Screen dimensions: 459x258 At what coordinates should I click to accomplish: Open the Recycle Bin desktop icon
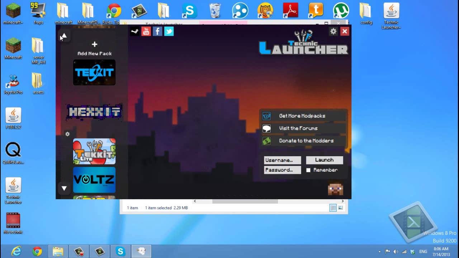[215, 11]
